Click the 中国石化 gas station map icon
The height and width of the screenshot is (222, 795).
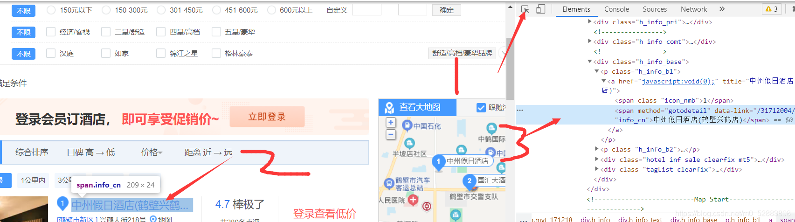tap(407, 125)
